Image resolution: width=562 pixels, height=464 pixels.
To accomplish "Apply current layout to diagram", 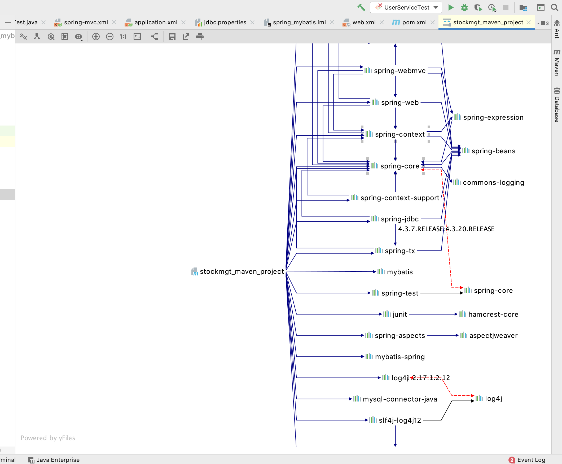I will click(155, 36).
